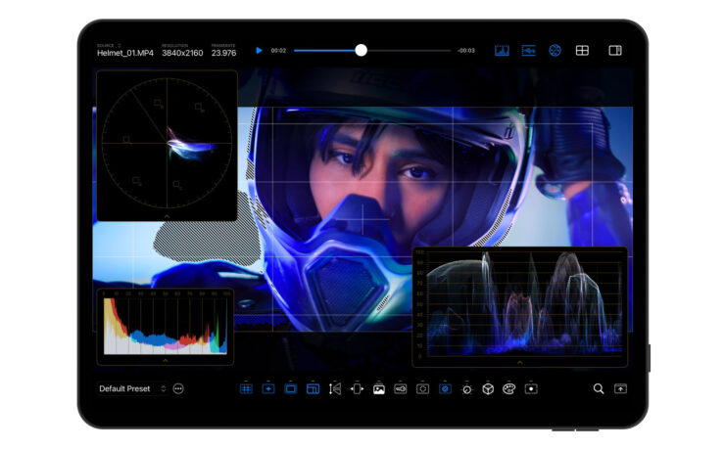Open the color palette tool

click(509, 388)
